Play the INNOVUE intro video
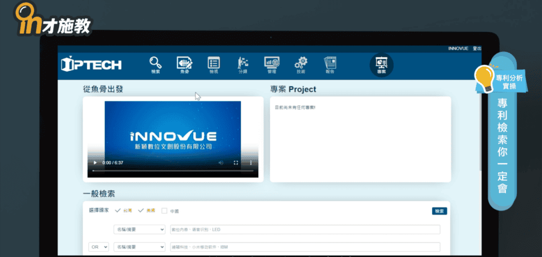 coord(95,163)
